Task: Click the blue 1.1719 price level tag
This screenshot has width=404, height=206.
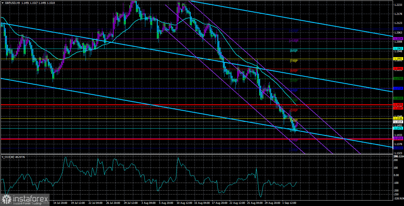Action: [398, 88]
